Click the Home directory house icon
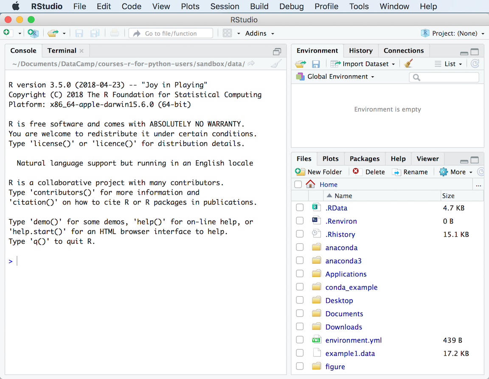Screen dimensions: 489x379 tap(310, 184)
